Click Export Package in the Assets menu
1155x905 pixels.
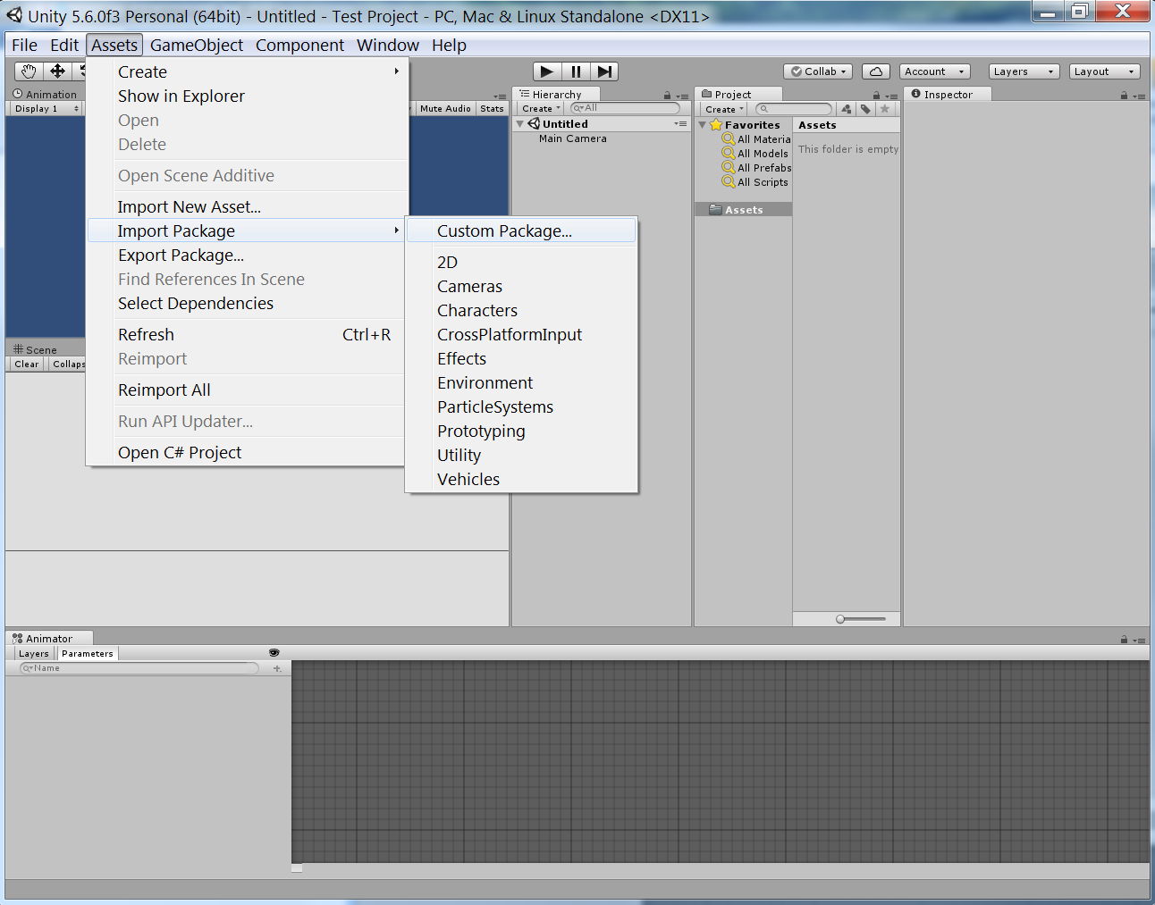pos(246,256)
